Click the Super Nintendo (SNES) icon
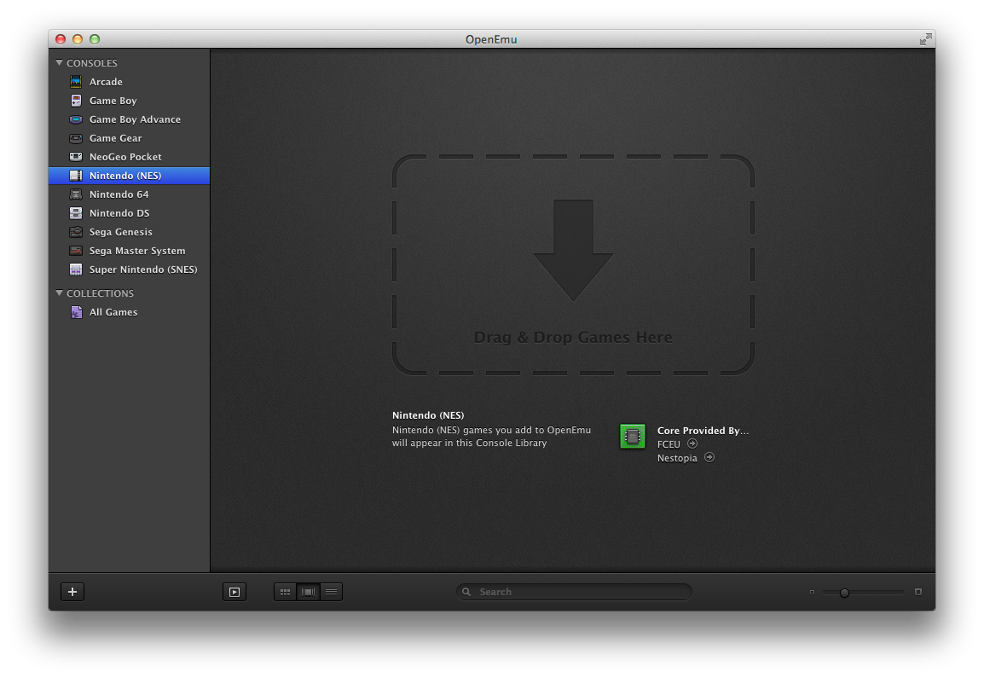The image size is (984, 678). [x=76, y=269]
